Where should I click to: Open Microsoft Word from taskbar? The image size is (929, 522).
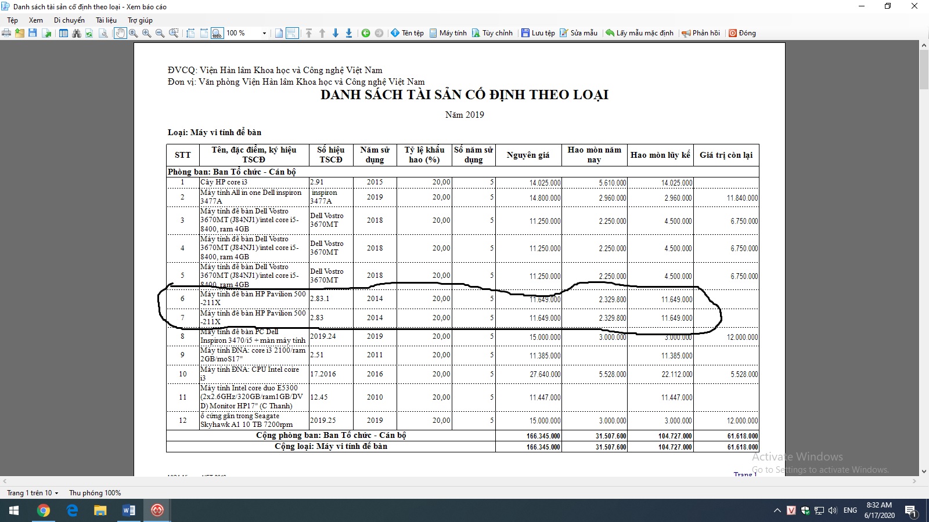pyautogui.click(x=129, y=510)
